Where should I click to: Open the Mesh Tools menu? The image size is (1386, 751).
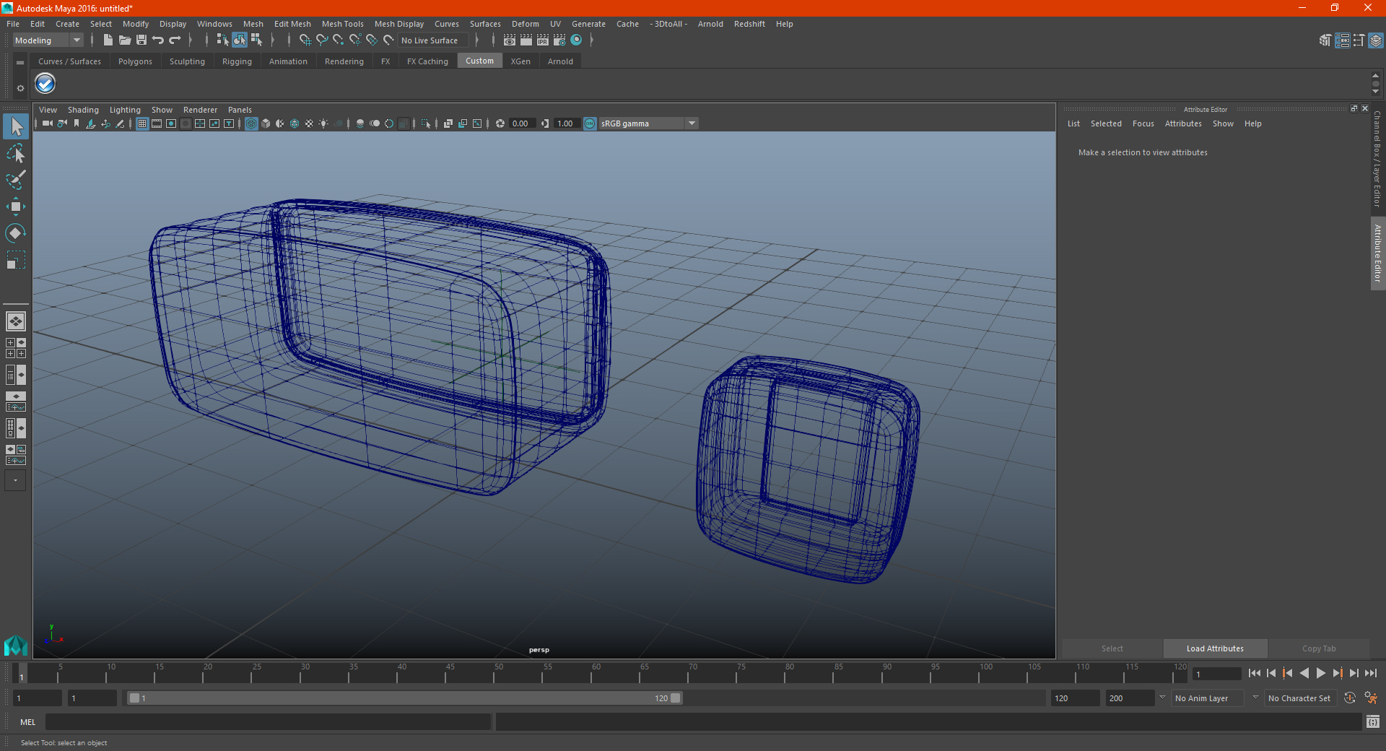[x=343, y=24]
